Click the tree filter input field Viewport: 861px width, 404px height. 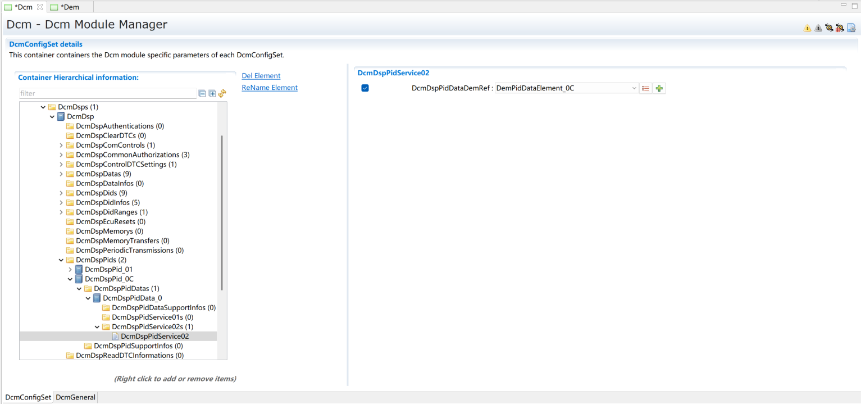pyautogui.click(x=107, y=94)
